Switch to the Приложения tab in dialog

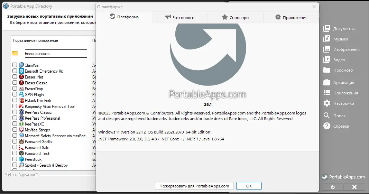[291, 17]
